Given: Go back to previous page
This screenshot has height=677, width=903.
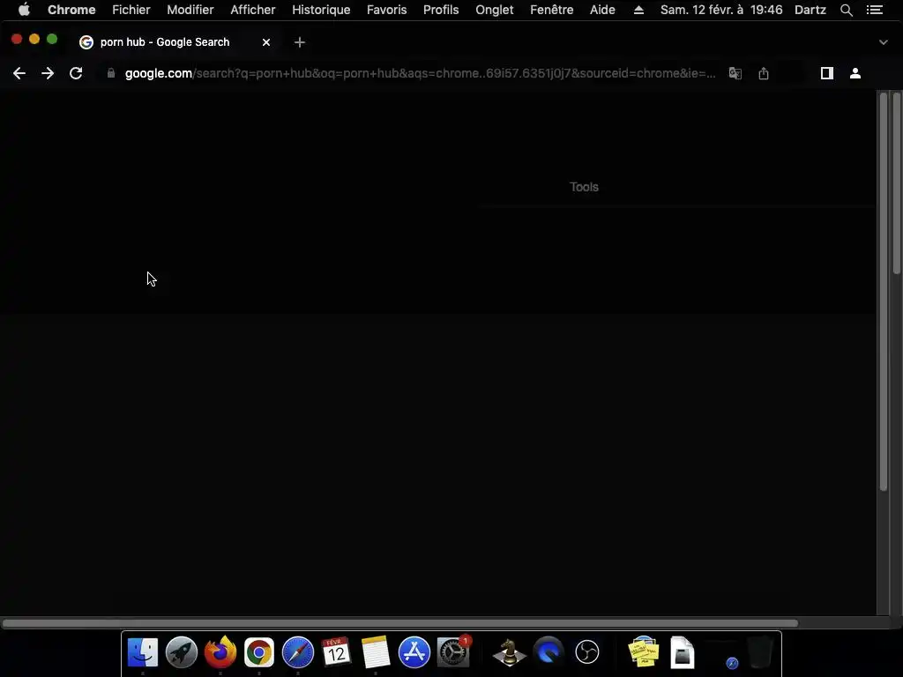Looking at the screenshot, I should (x=19, y=73).
